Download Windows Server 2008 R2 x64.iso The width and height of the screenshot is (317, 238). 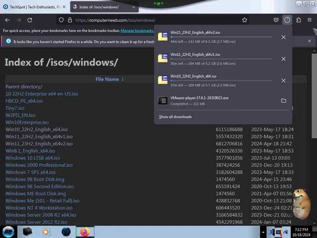(41, 215)
